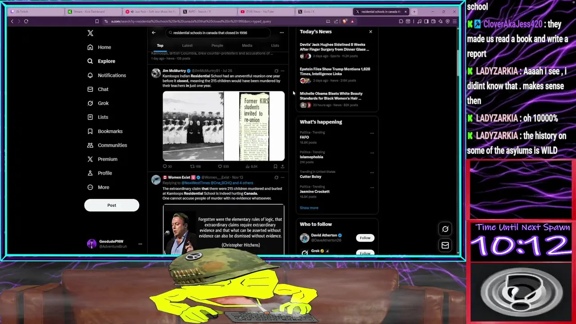This screenshot has width=576, height=324.
Task: Open Jim McMurtry's profile name
Action: pos(174,71)
